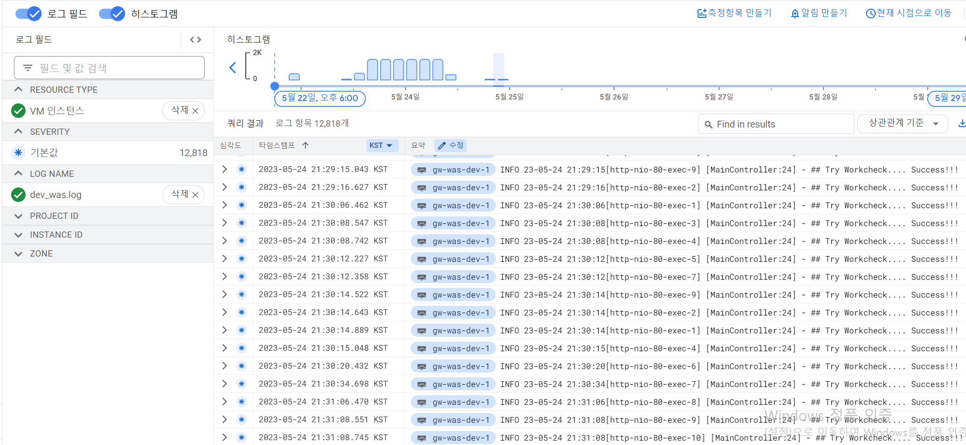This screenshot has width=966, height=445.
Task: Click gw-was-dev-1 chip on 21:29:15.043 row
Action: (x=453, y=170)
